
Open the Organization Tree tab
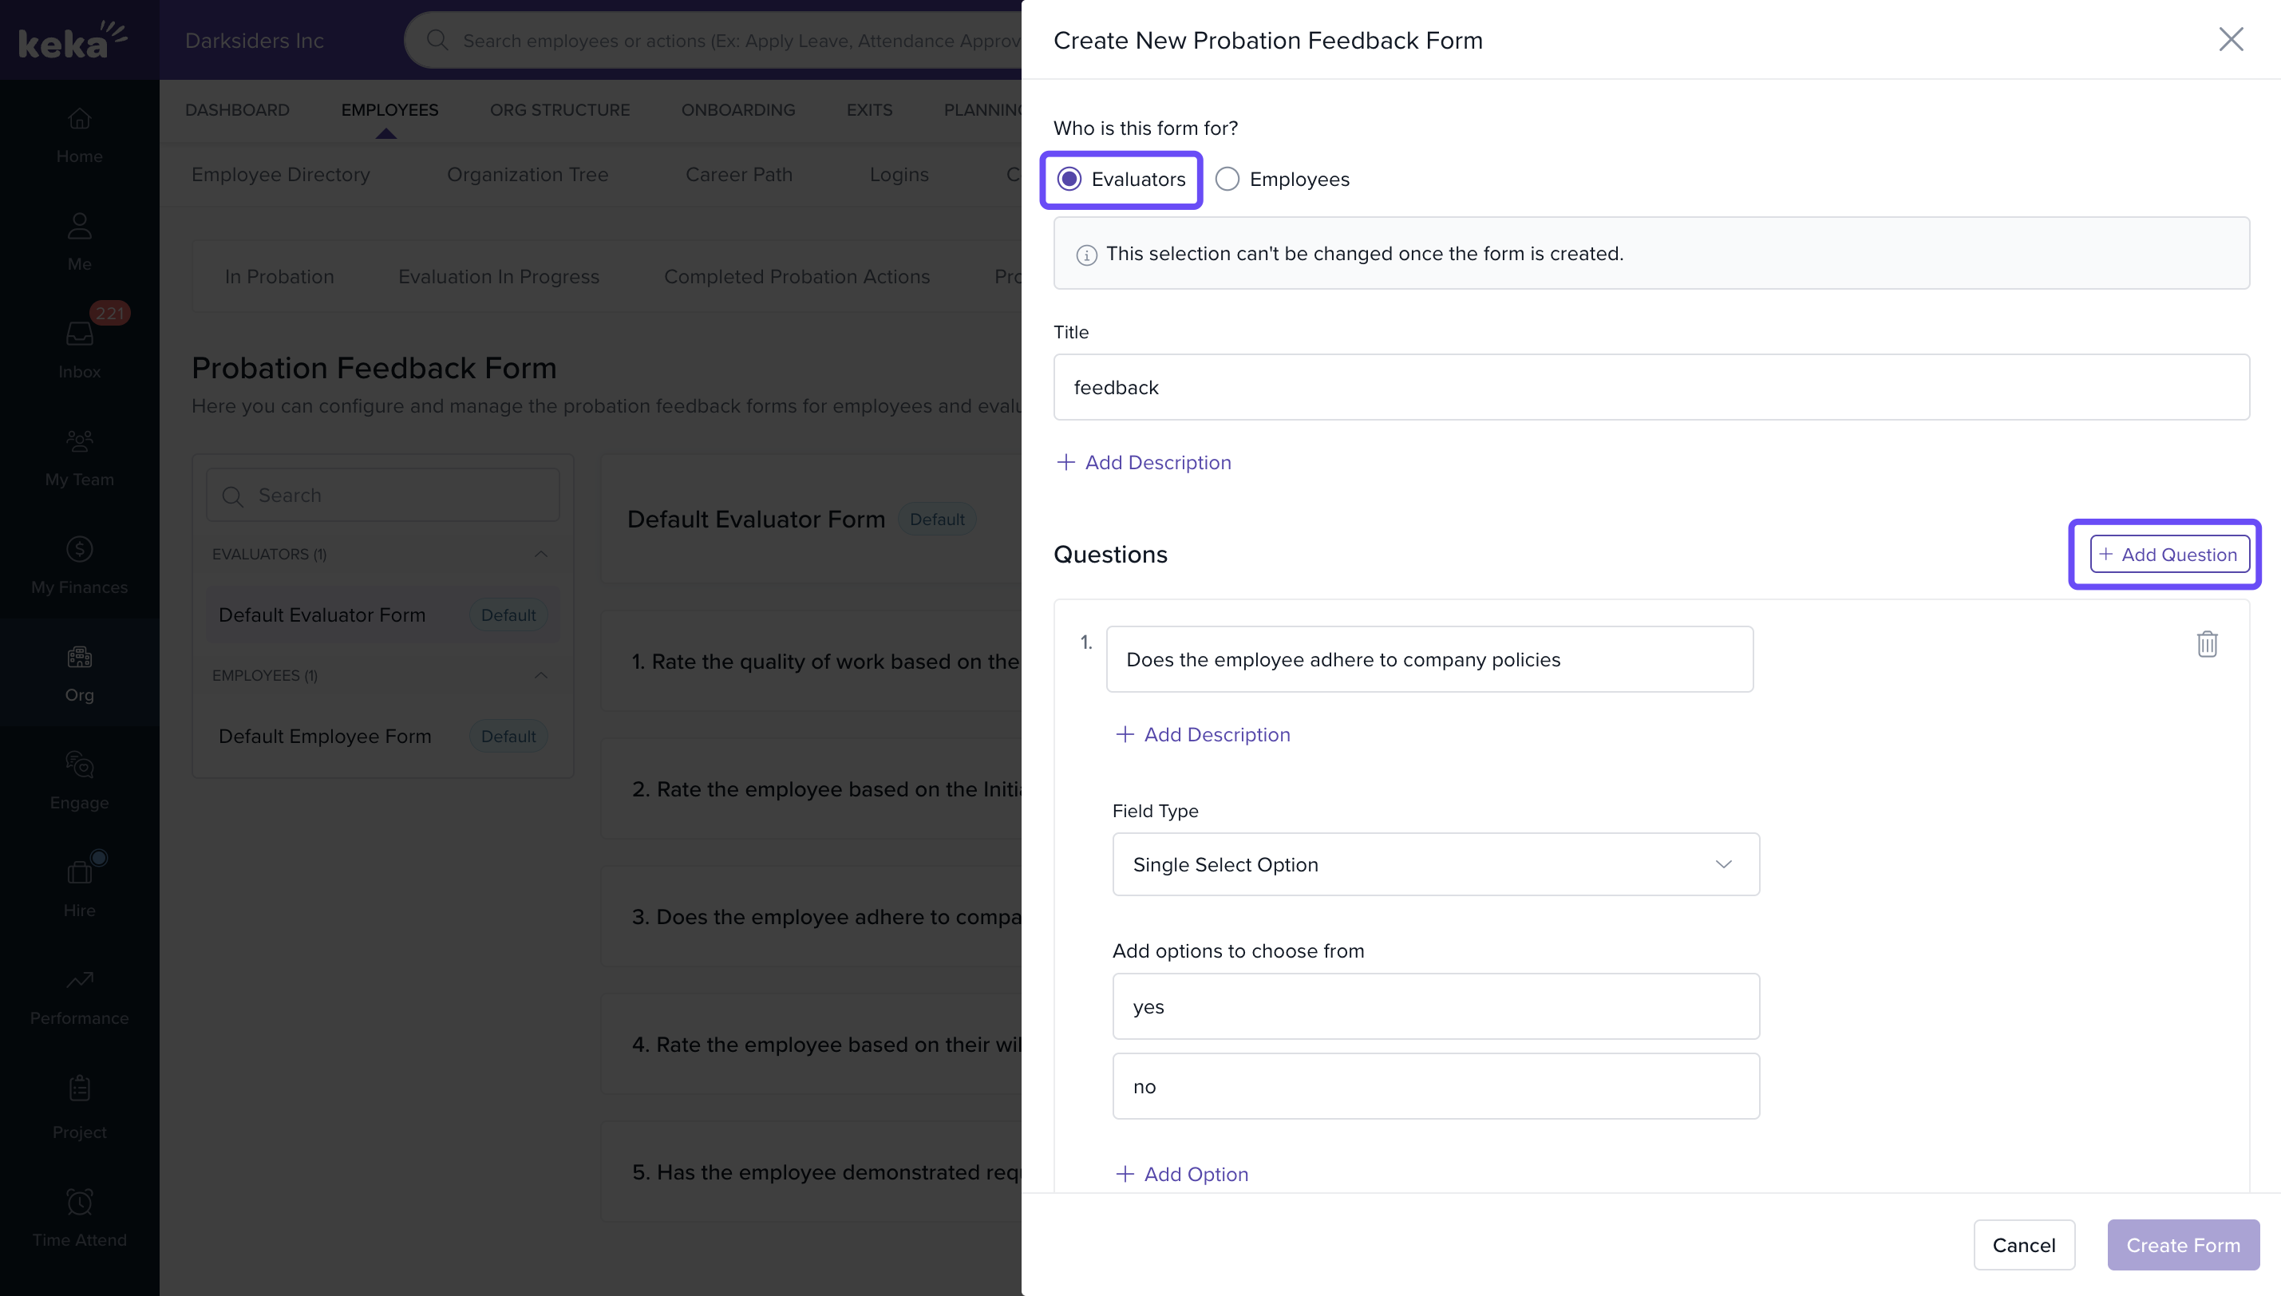pos(527,175)
